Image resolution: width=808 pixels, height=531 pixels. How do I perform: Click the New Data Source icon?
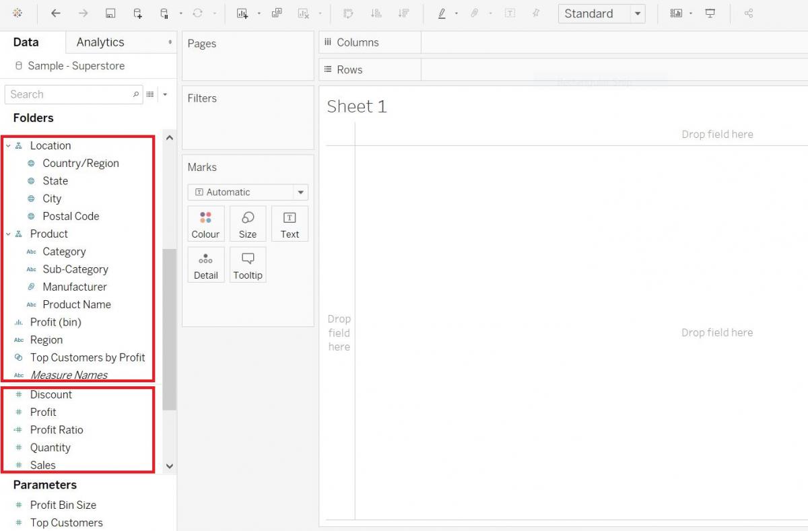click(x=137, y=13)
